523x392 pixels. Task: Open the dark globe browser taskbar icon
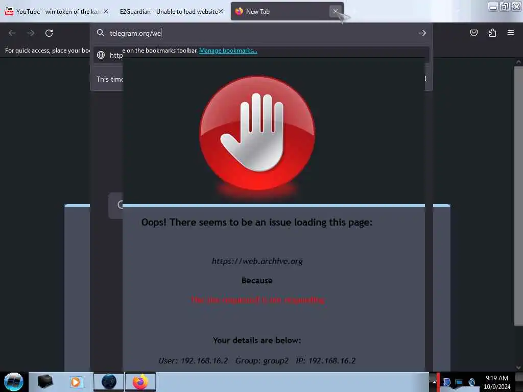[109, 382]
